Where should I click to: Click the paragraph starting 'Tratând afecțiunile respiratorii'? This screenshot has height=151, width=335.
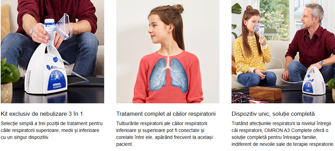283,134
